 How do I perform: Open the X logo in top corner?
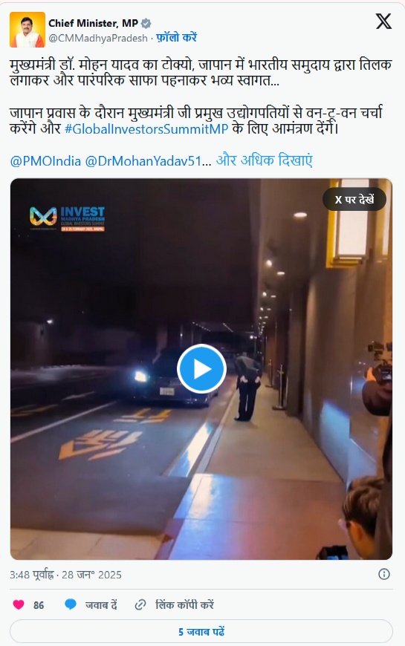(x=383, y=21)
